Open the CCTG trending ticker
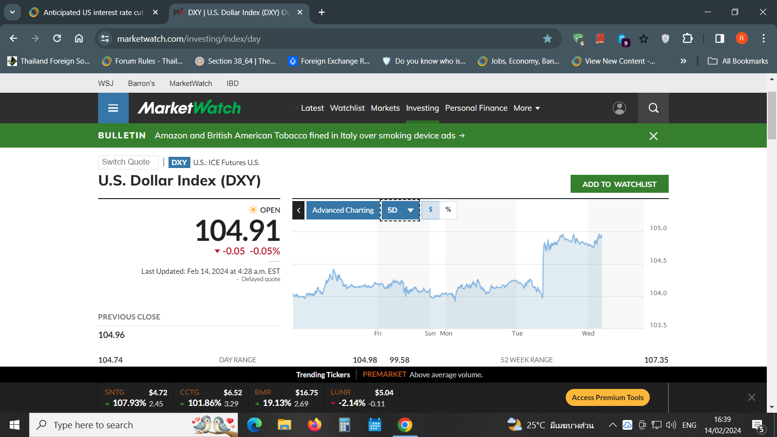Image resolution: width=777 pixels, height=437 pixels. point(211,398)
